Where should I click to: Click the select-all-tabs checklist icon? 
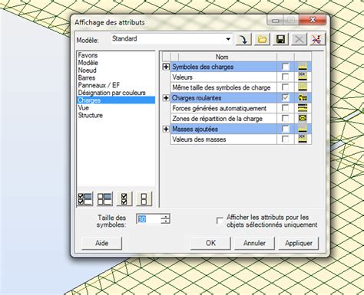[x=85, y=198]
